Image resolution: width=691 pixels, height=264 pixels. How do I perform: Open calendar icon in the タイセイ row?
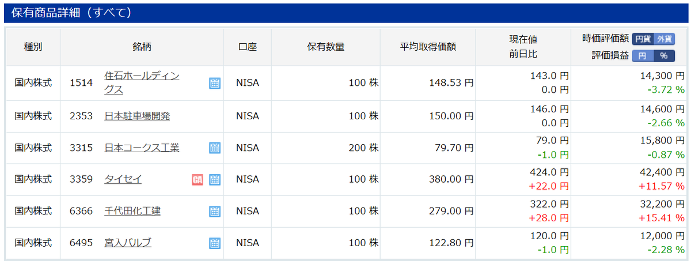[x=214, y=180]
